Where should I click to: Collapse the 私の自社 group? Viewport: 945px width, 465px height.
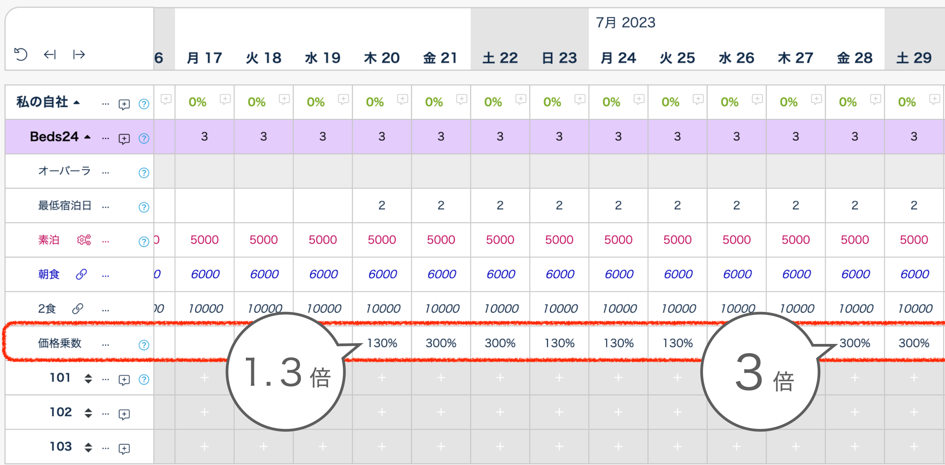click(x=77, y=103)
